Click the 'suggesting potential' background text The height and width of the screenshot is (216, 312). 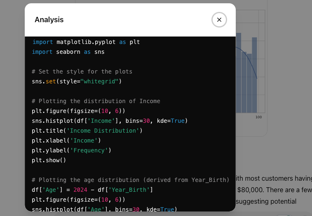coord(266,201)
